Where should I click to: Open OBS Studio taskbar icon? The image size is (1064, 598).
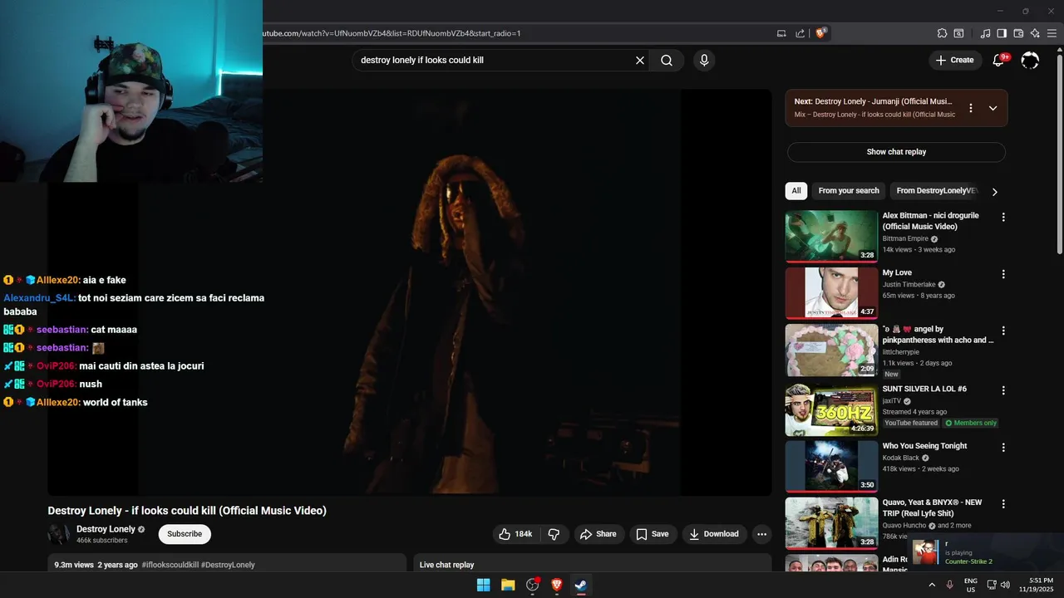point(533,585)
